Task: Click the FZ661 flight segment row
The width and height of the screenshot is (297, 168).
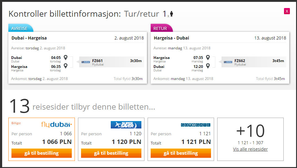Action: click(x=112, y=62)
